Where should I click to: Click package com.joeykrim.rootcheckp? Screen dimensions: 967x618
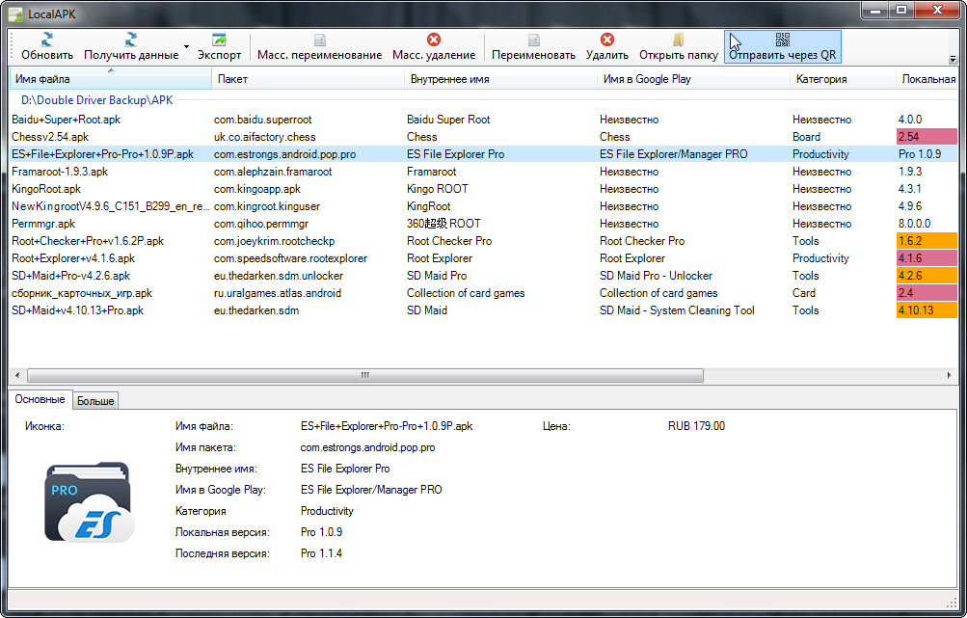click(x=275, y=240)
